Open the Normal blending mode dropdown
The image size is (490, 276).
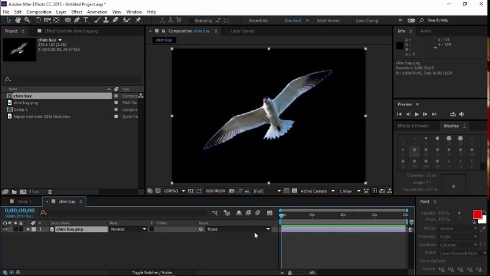(128, 229)
